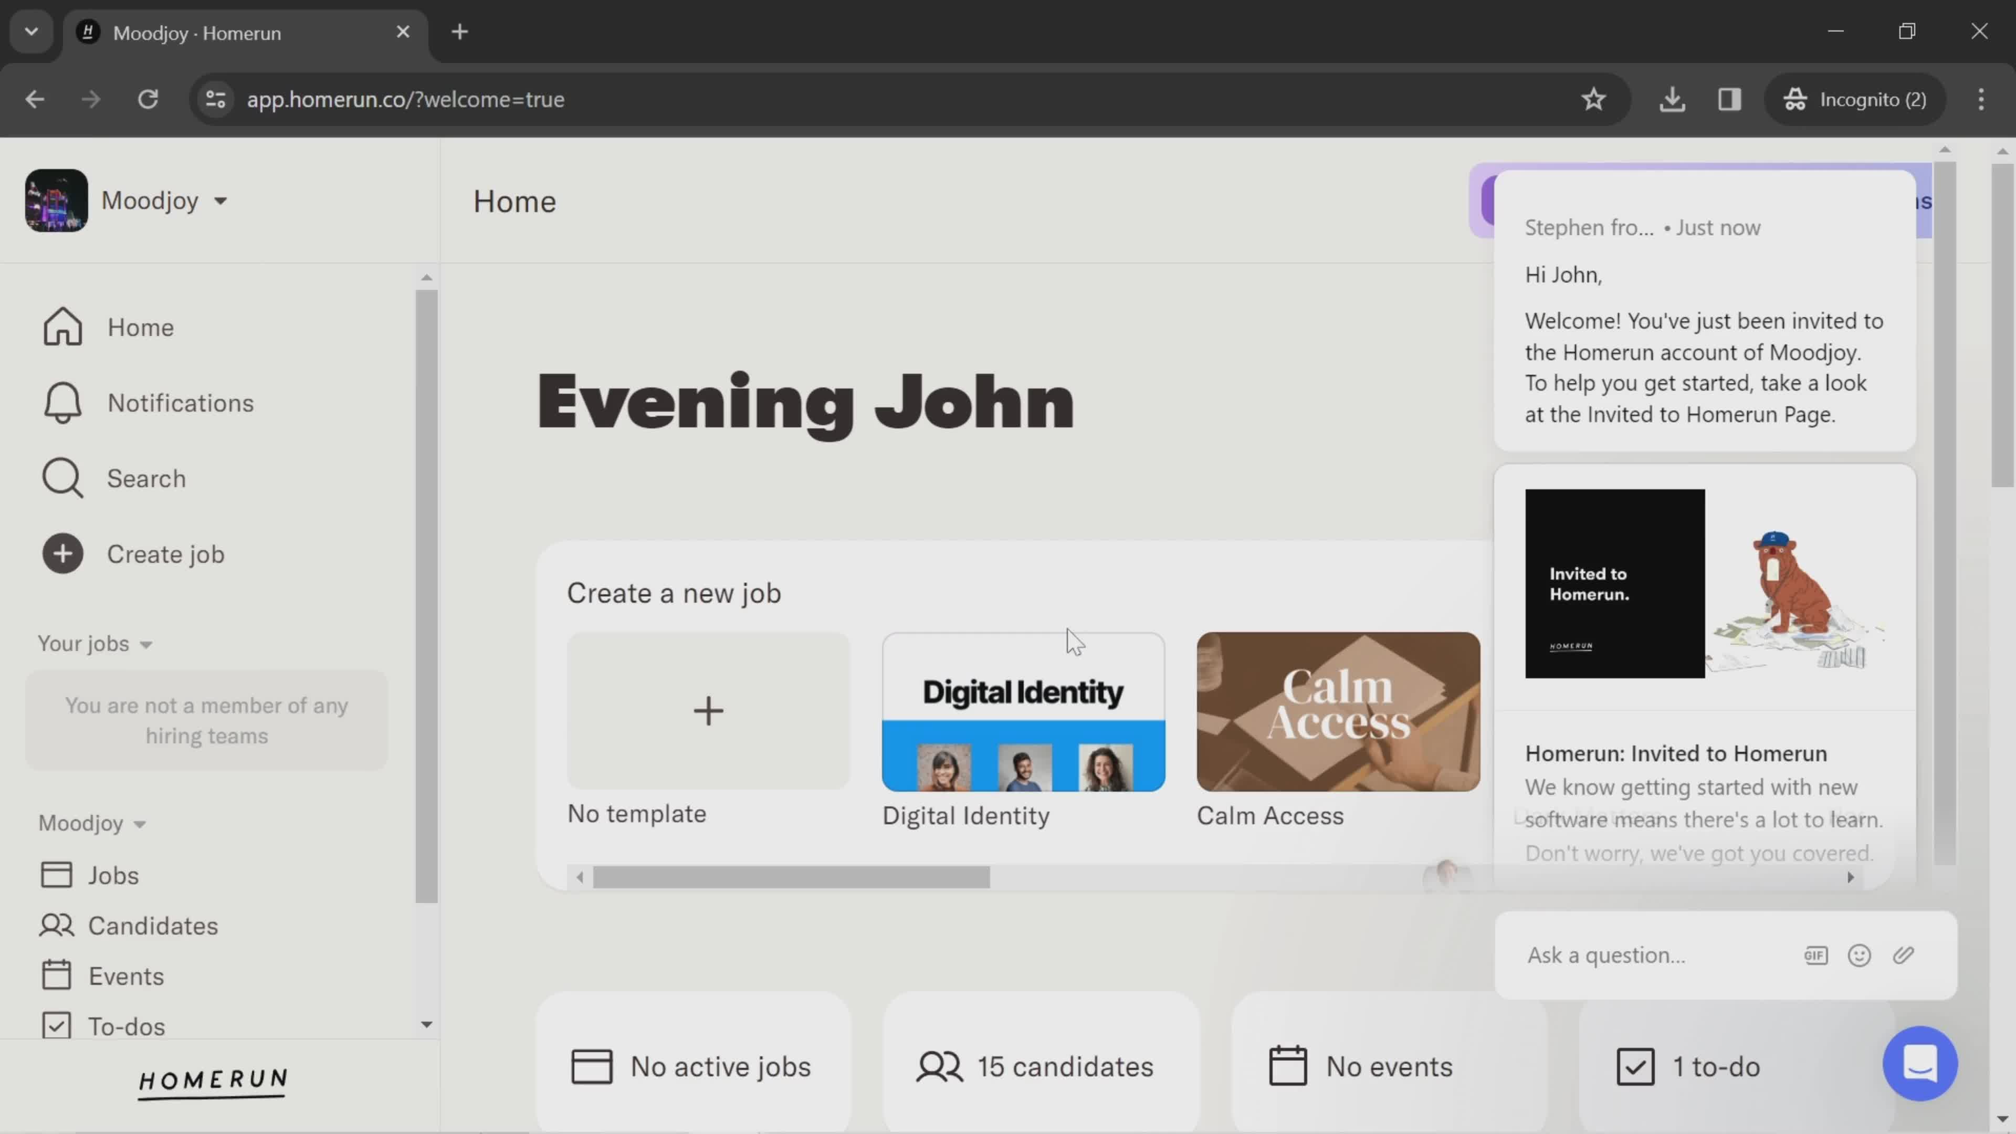Go back in browser history
The image size is (2016, 1134).
point(35,99)
